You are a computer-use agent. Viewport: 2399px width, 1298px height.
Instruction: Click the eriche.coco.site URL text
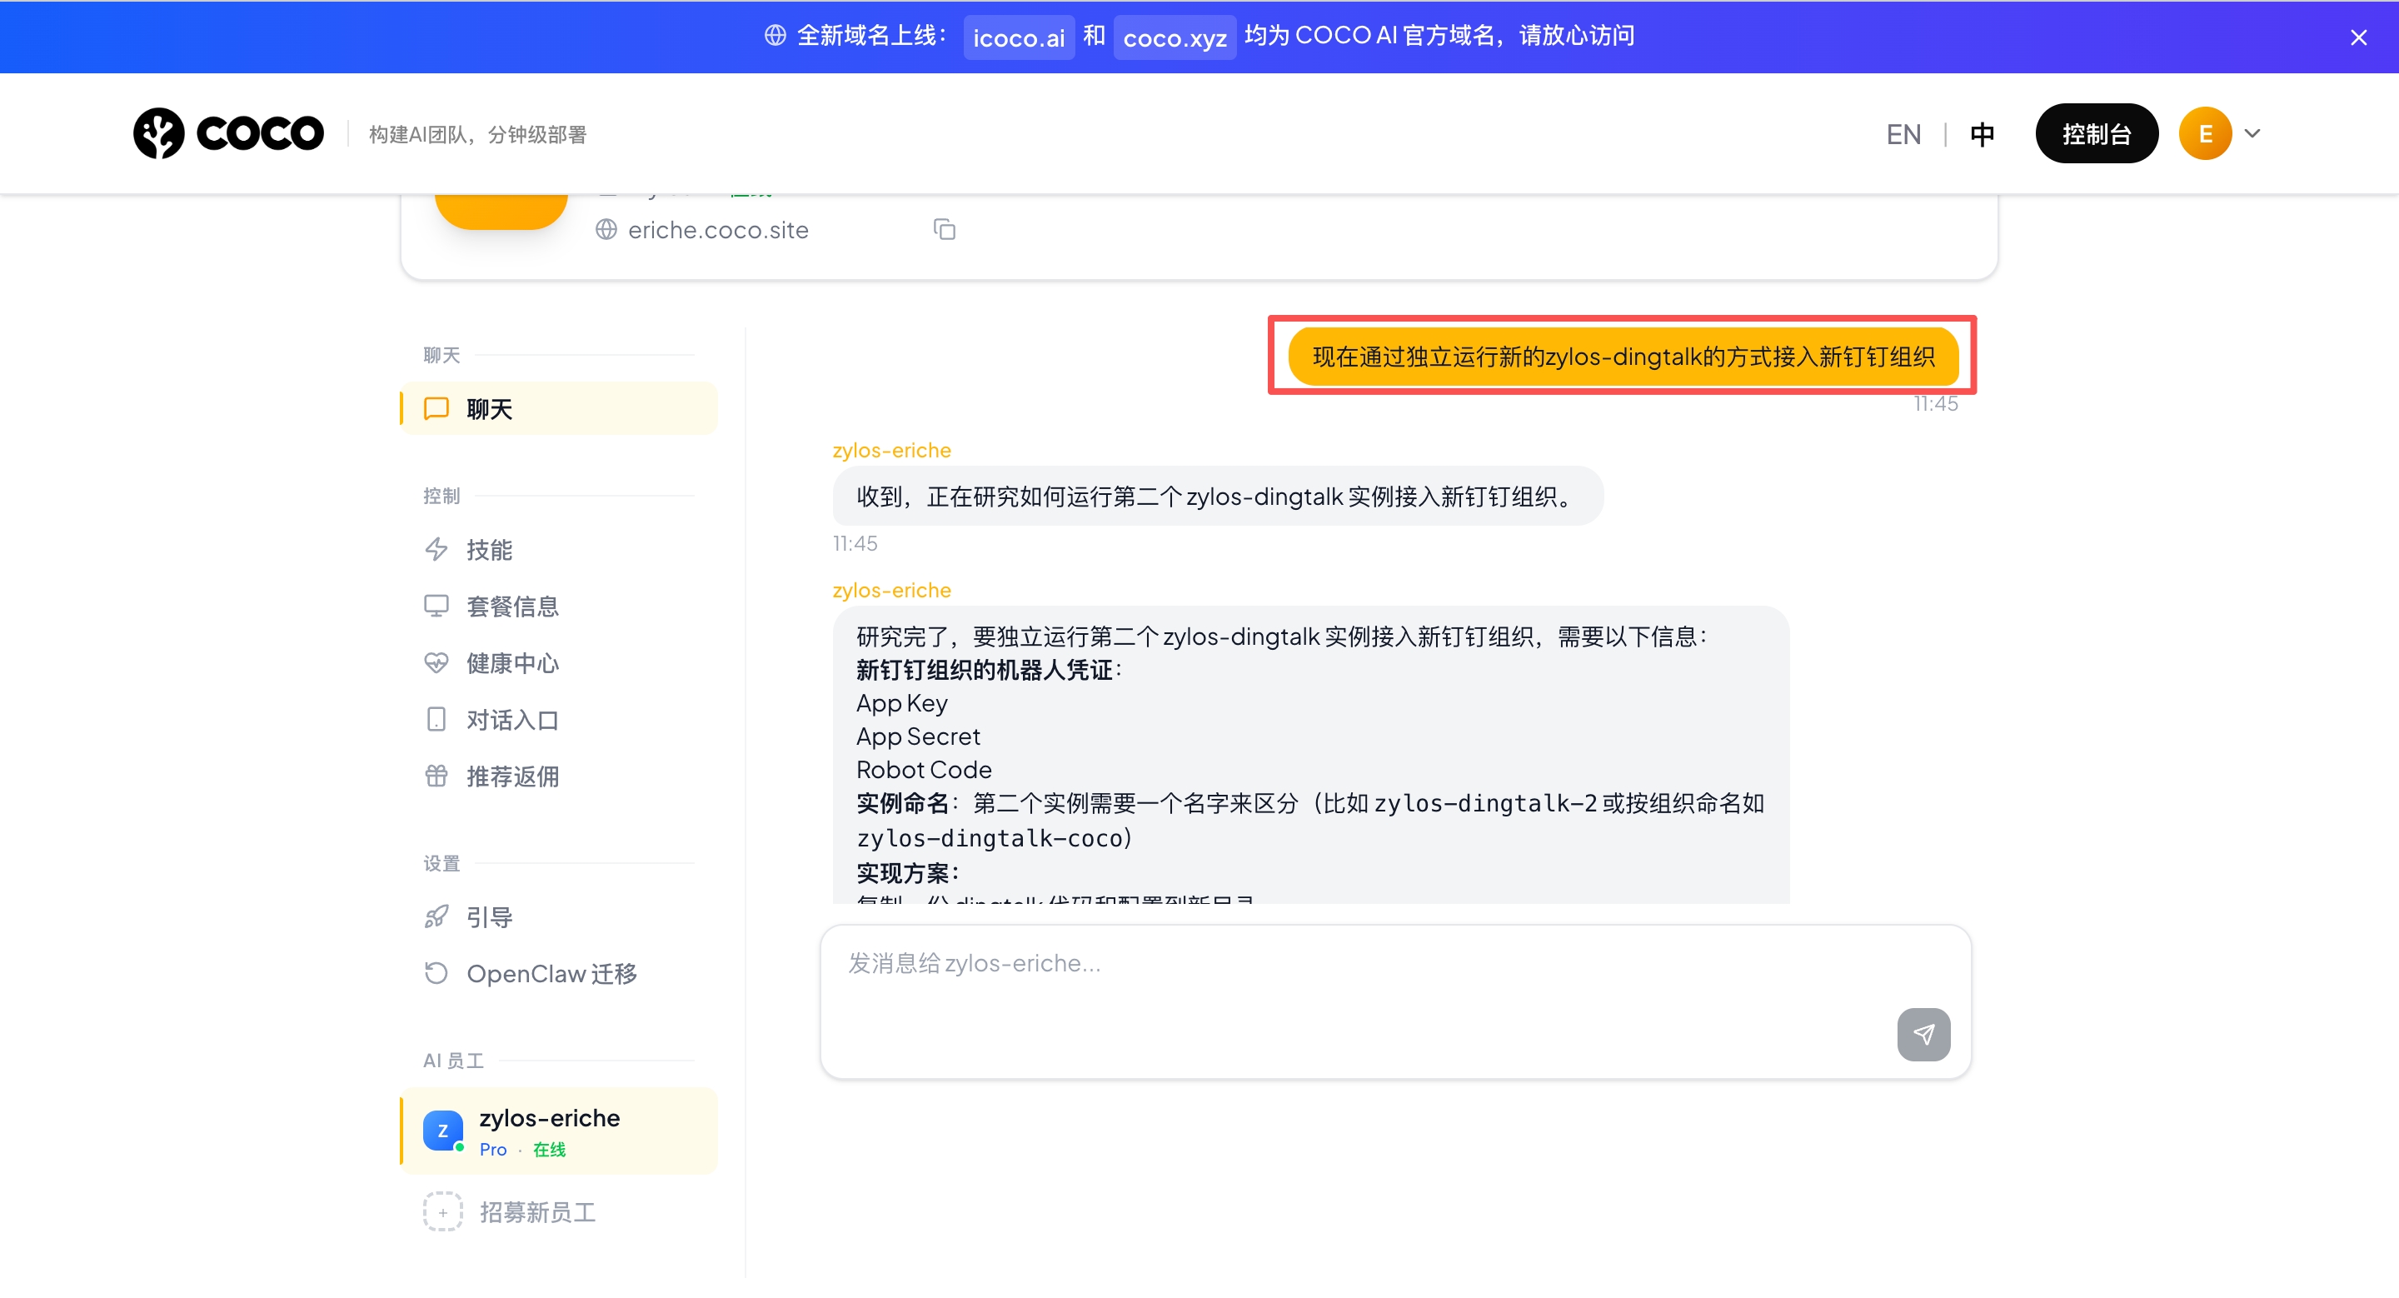click(718, 230)
